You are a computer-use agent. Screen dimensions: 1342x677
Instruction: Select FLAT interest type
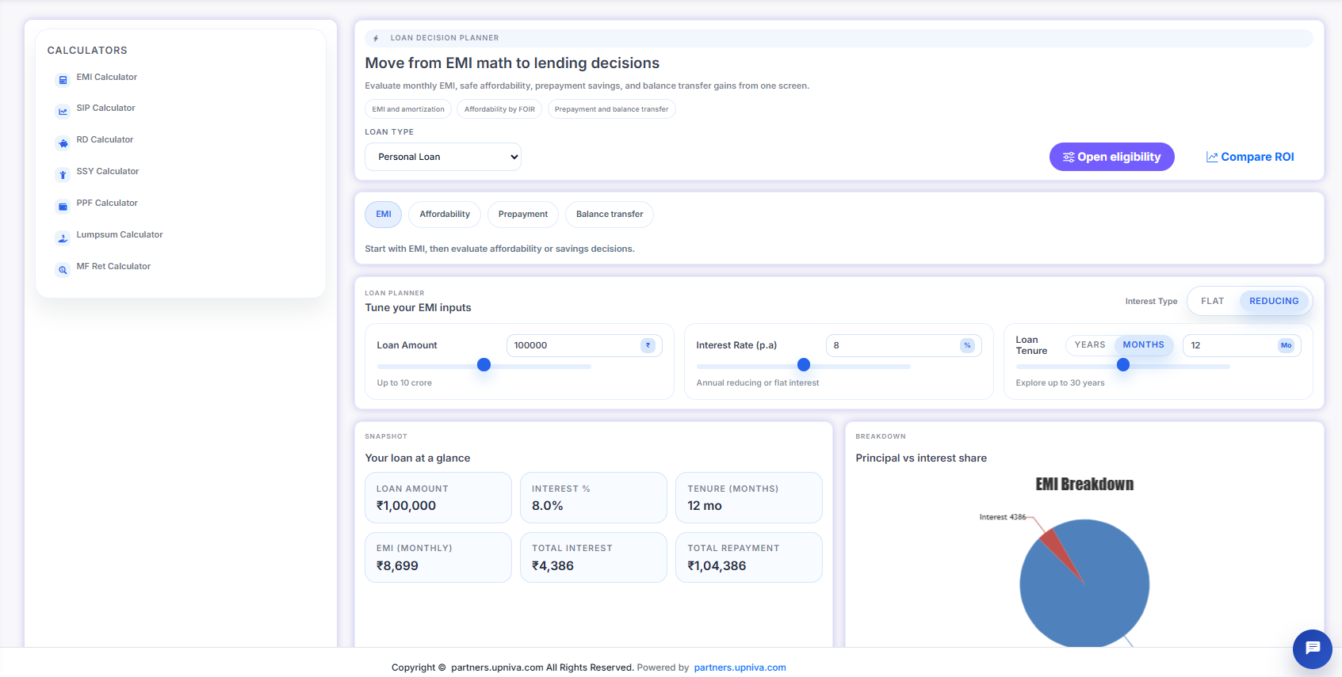coord(1212,301)
